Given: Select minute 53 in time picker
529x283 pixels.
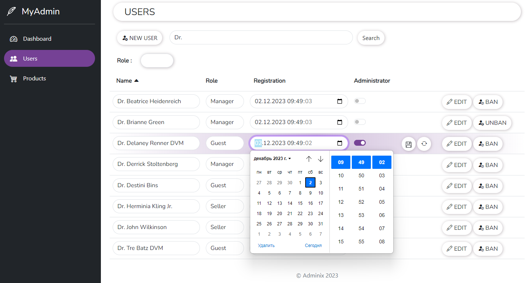Looking at the screenshot, I should [361, 215].
